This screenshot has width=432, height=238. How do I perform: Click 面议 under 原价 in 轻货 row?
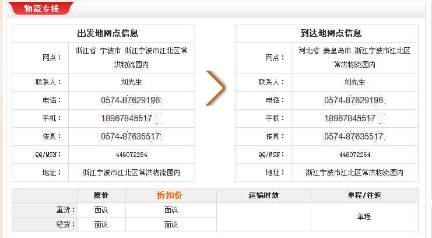(101, 225)
